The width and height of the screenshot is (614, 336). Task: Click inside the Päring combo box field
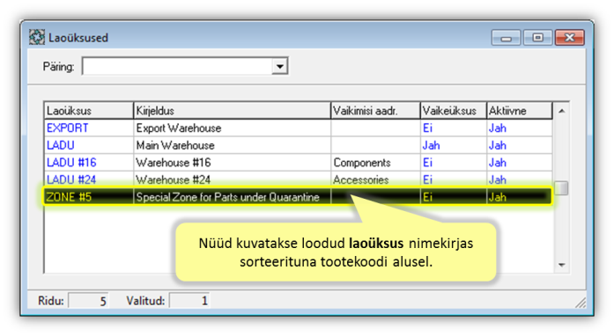click(x=177, y=66)
